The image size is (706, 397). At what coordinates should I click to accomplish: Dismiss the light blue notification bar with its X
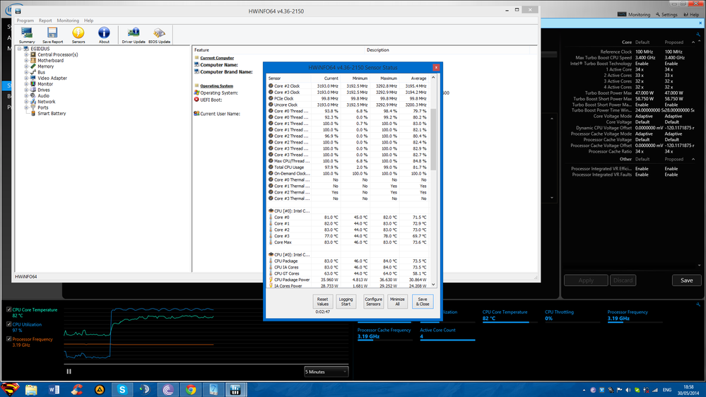pyautogui.click(x=700, y=23)
